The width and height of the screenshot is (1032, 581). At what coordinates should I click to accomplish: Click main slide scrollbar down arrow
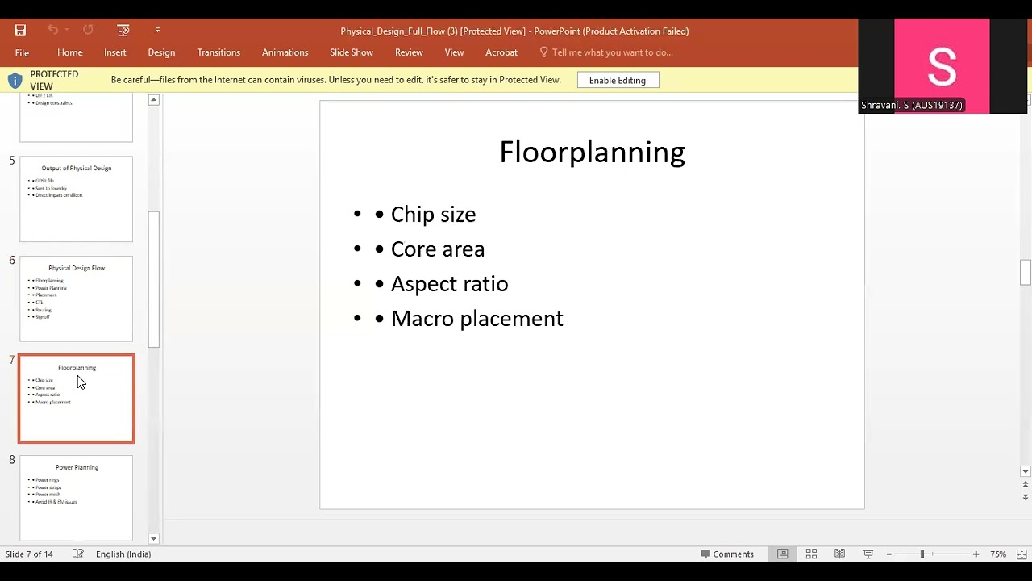coord(1026,471)
